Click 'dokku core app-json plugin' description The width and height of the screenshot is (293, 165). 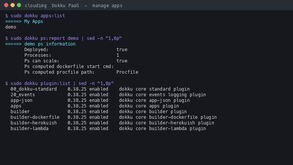pyautogui.click(x=154, y=100)
